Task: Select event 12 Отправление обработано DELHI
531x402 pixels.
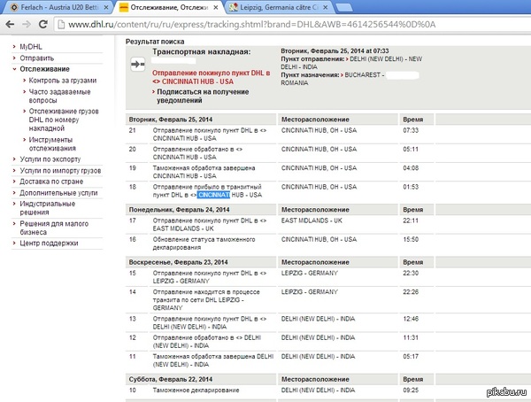Action: 207,342
